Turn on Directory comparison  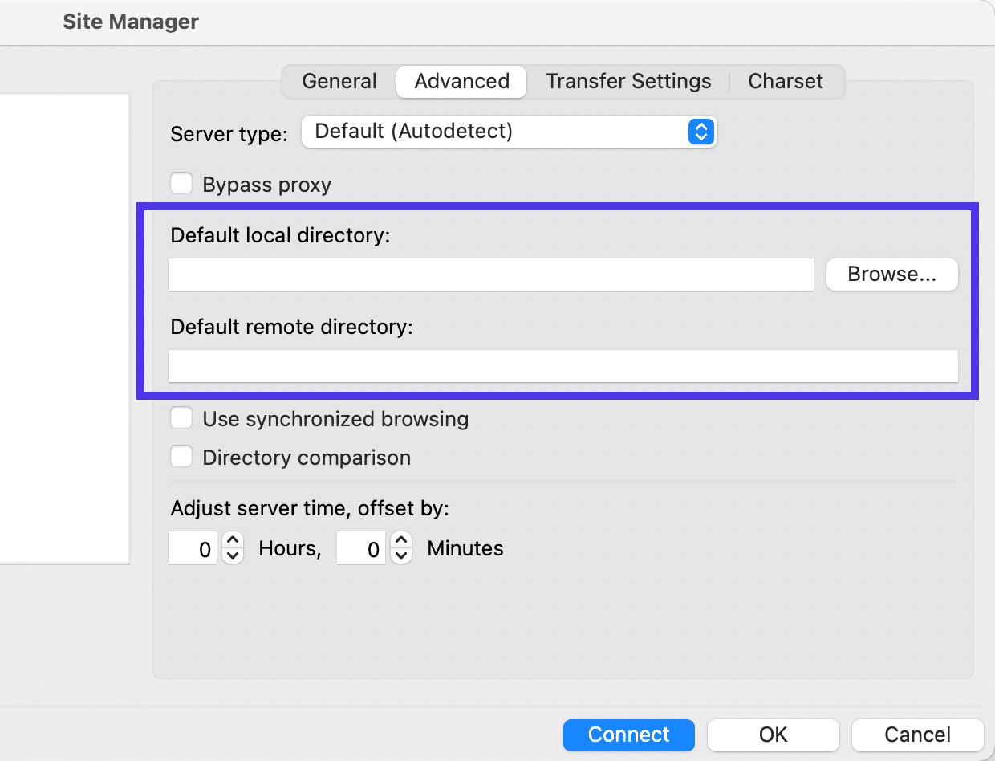(x=181, y=456)
